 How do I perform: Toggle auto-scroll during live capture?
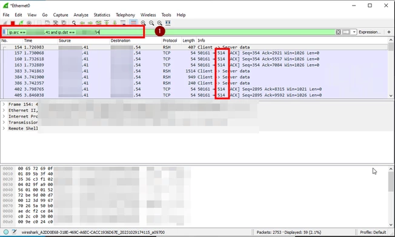123,23
